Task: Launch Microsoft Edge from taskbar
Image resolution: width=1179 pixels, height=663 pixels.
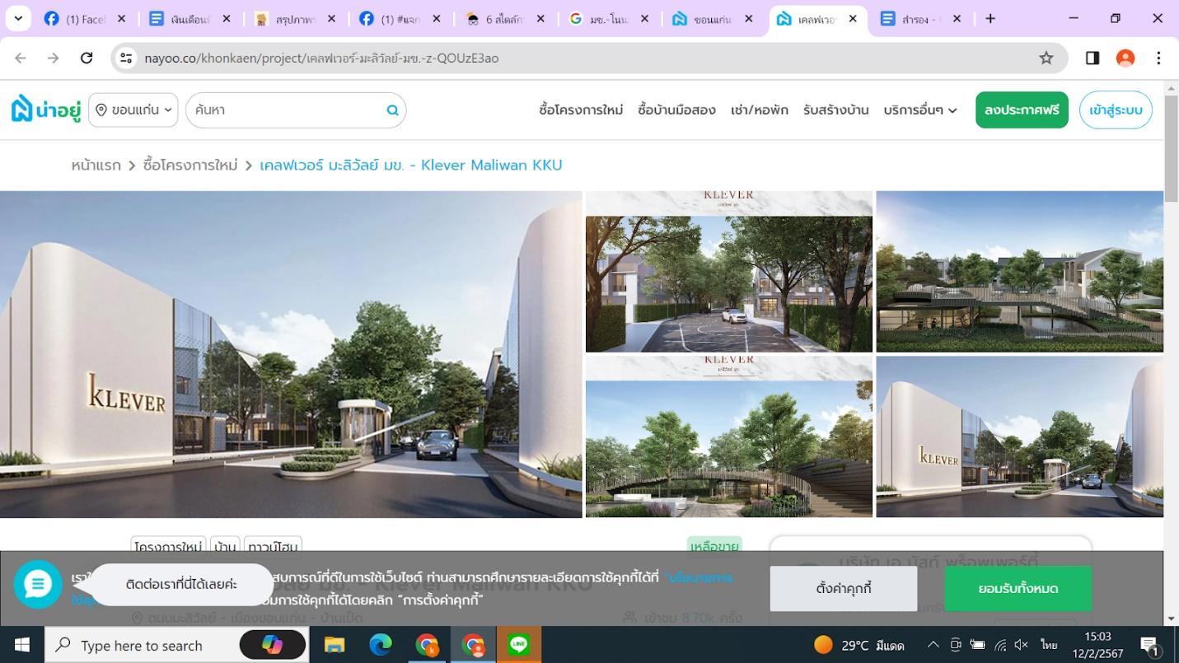Action: [380, 645]
